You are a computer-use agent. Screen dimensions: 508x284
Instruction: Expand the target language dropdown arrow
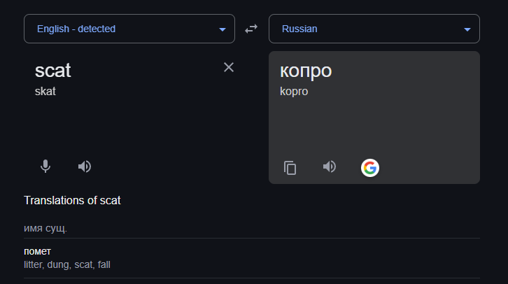coord(467,29)
